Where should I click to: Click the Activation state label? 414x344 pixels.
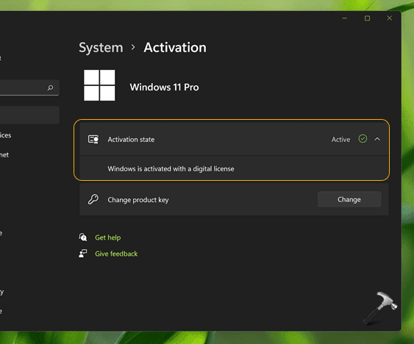pos(131,140)
